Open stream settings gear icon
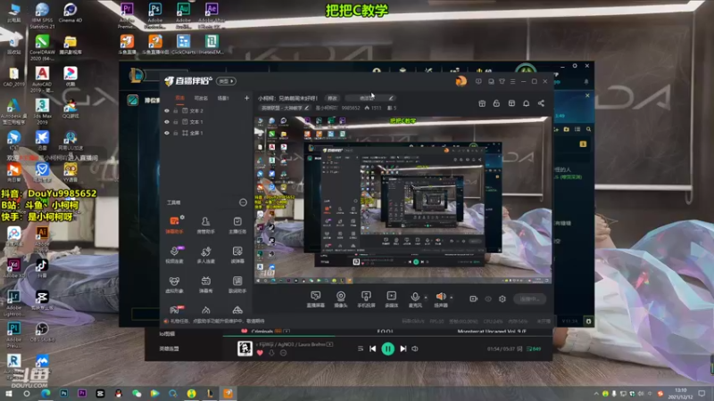The image size is (714, 401). [502, 299]
